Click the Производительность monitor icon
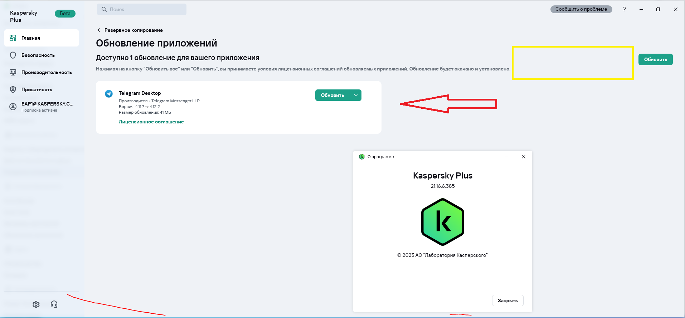Screen dimensions: 685x318 [x=13, y=72]
